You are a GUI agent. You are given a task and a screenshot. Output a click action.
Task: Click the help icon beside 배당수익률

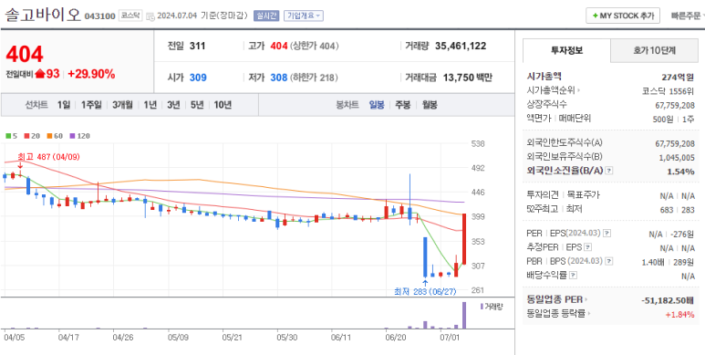[575, 276]
